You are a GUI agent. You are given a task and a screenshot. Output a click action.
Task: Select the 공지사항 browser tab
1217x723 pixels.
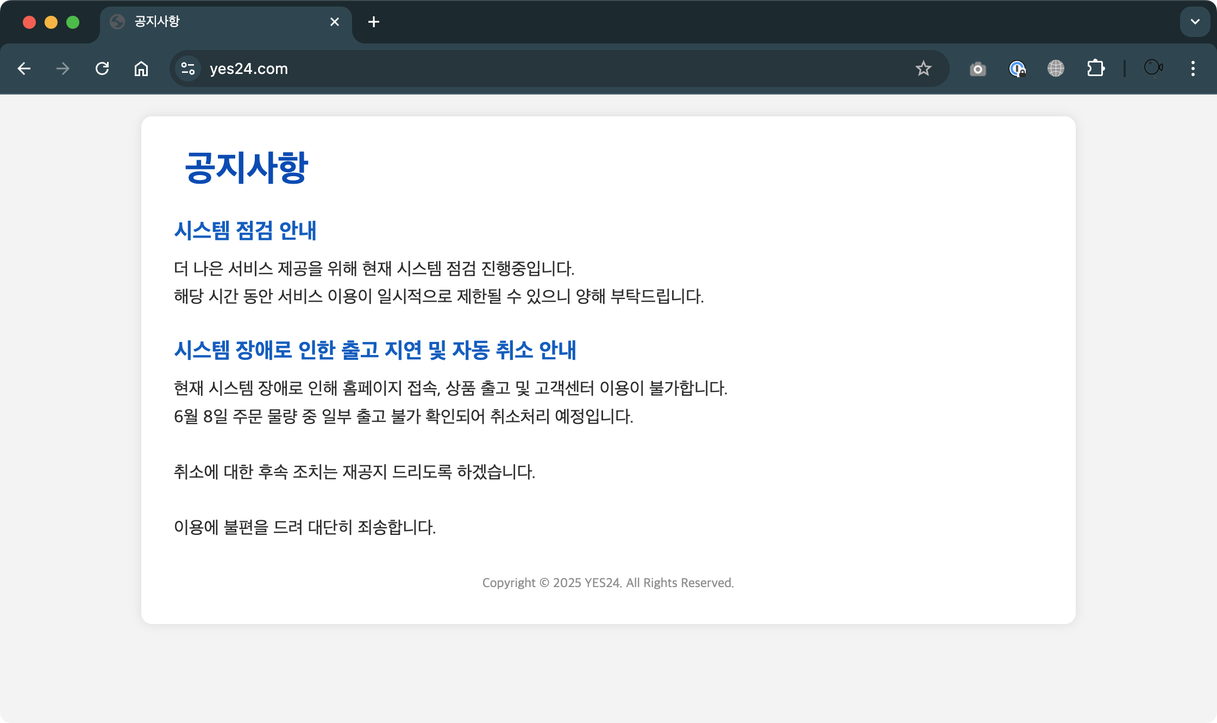217,22
